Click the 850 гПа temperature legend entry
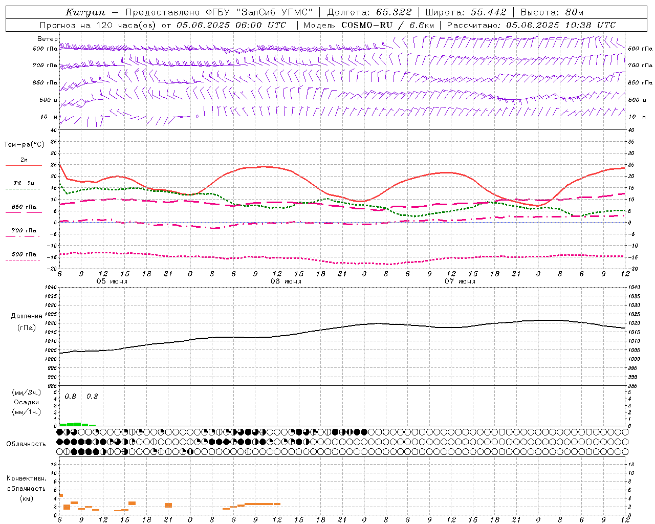 point(24,207)
